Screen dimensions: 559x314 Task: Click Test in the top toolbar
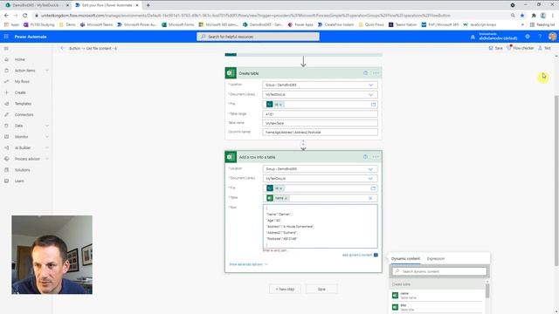pos(544,48)
